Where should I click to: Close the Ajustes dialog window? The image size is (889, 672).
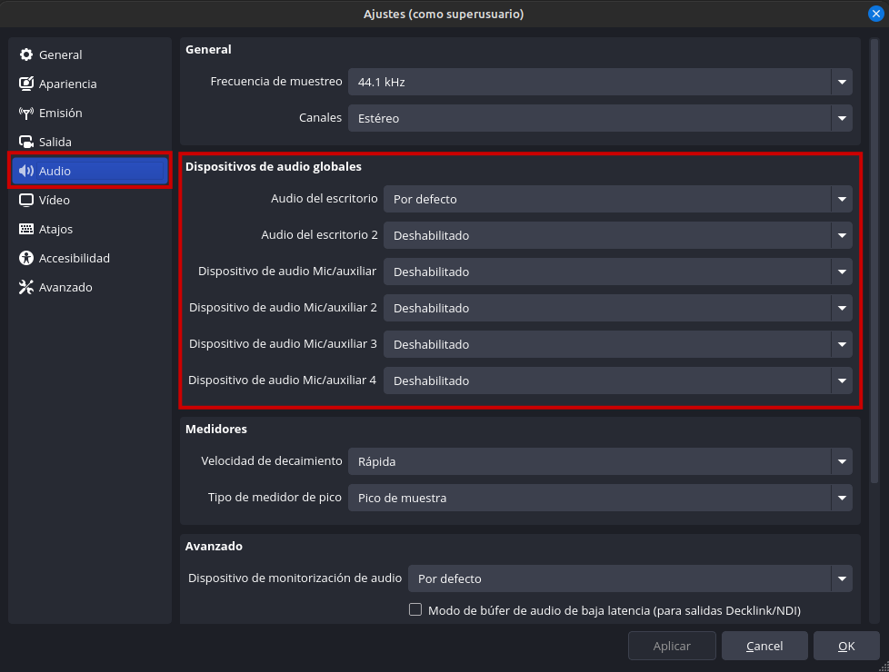875,13
